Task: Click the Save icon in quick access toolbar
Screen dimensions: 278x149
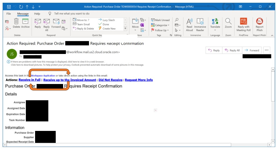Action: 9,7
